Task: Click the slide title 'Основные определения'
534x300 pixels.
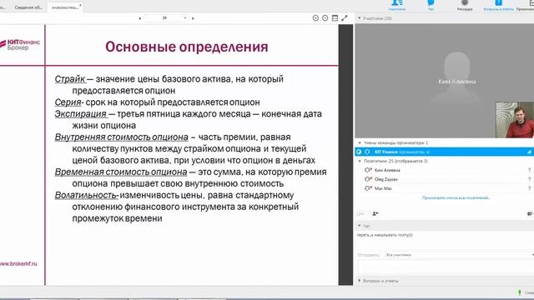Action: pyautogui.click(x=187, y=47)
